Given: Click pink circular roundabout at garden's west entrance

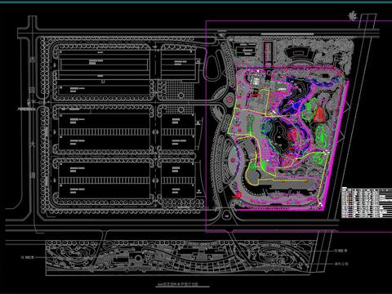Looking at the screenshot, I should (x=229, y=99).
